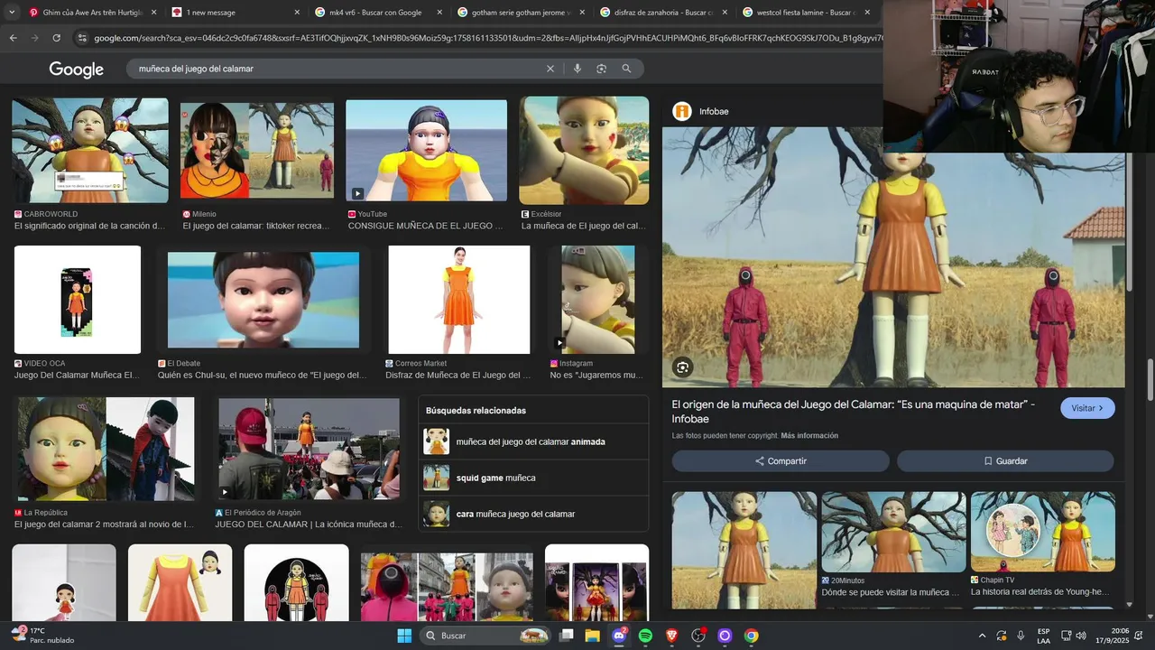Open Windows Start menu
1155x650 pixels.
pyautogui.click(x=404, y=636)
